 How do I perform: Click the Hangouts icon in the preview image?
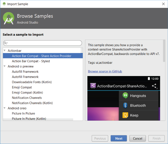point(125,96)
